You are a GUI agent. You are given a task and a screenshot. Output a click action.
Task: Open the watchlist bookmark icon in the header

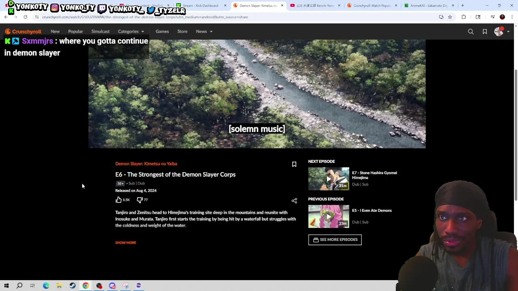pos(485,32)
